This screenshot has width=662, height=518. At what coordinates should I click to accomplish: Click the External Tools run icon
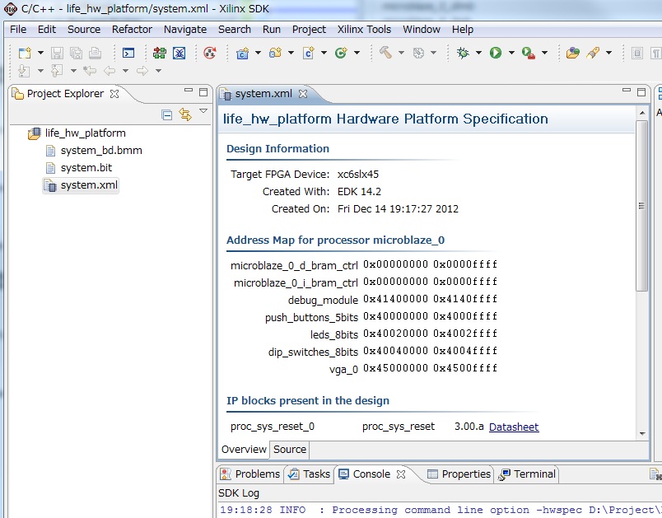[x=529, y=53]
